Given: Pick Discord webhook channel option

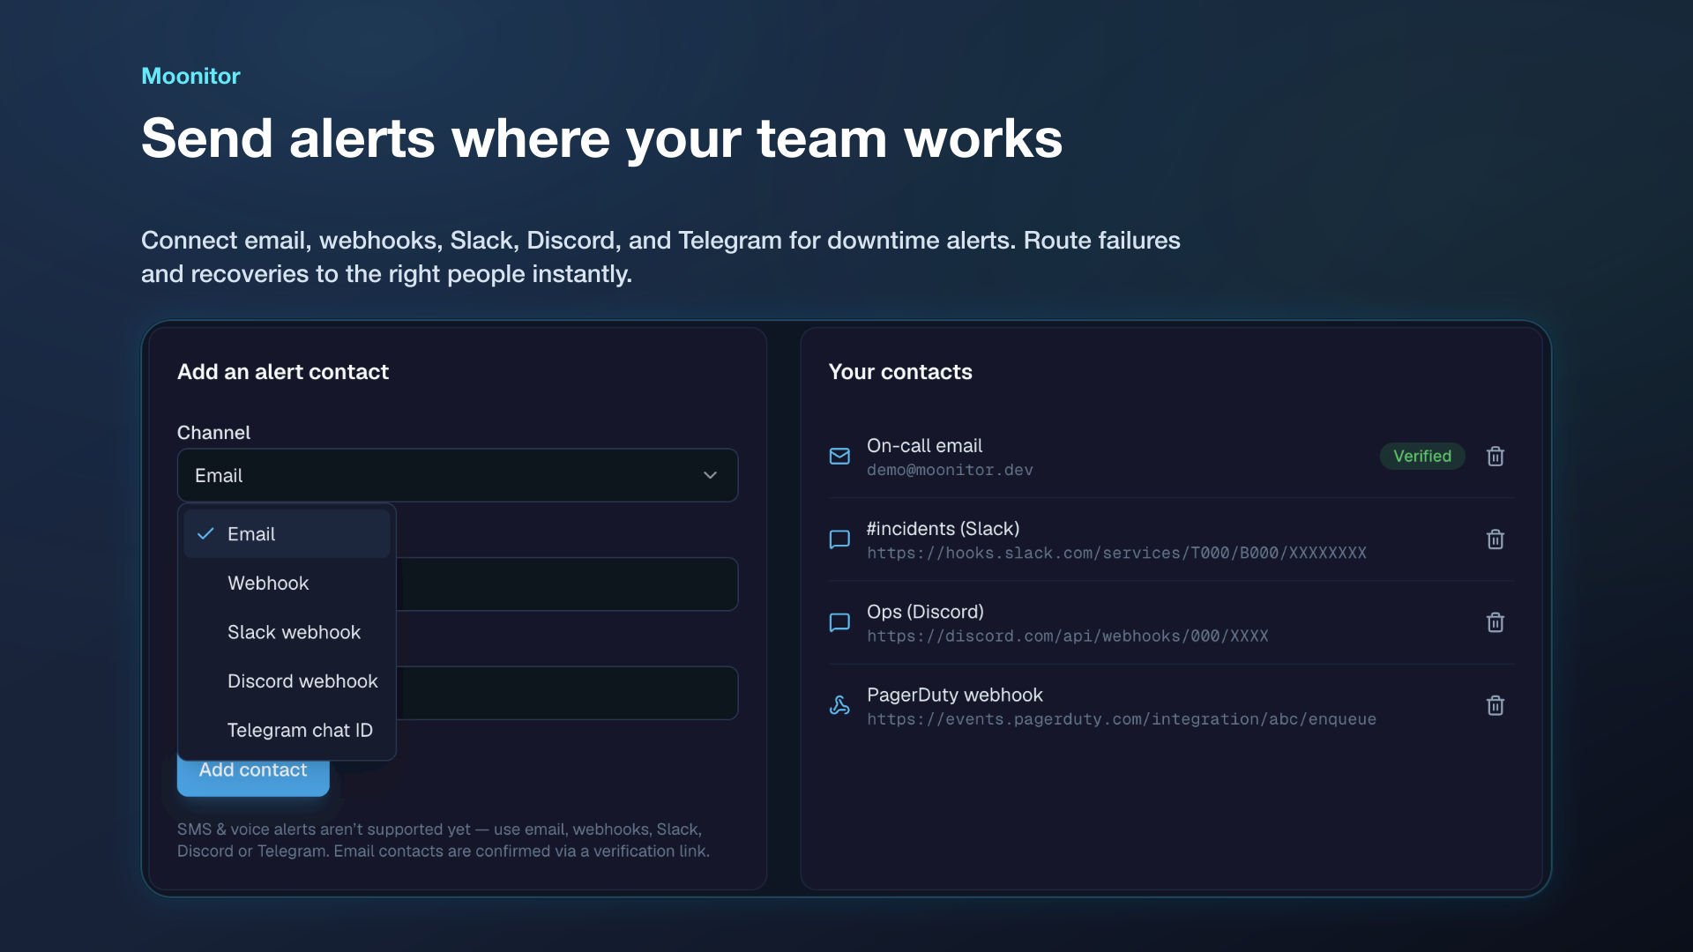Looking at the screenshot, I should (287, 681).
